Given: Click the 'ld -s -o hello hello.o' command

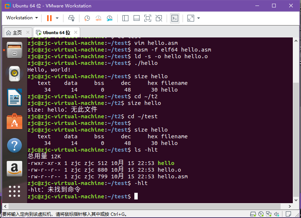Looking at the screenshot, I should pos(171,56).
